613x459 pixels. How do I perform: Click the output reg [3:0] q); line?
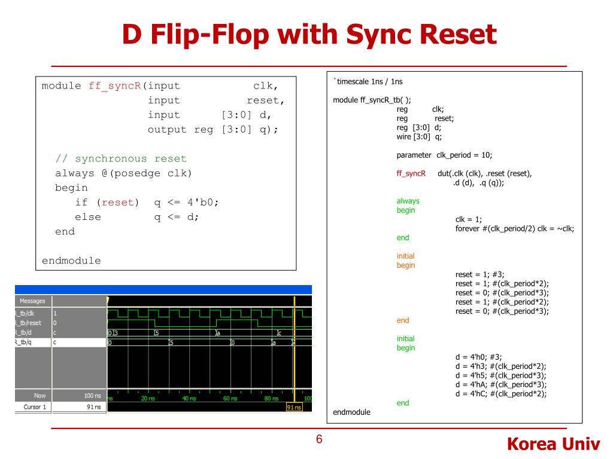(213, 130)
